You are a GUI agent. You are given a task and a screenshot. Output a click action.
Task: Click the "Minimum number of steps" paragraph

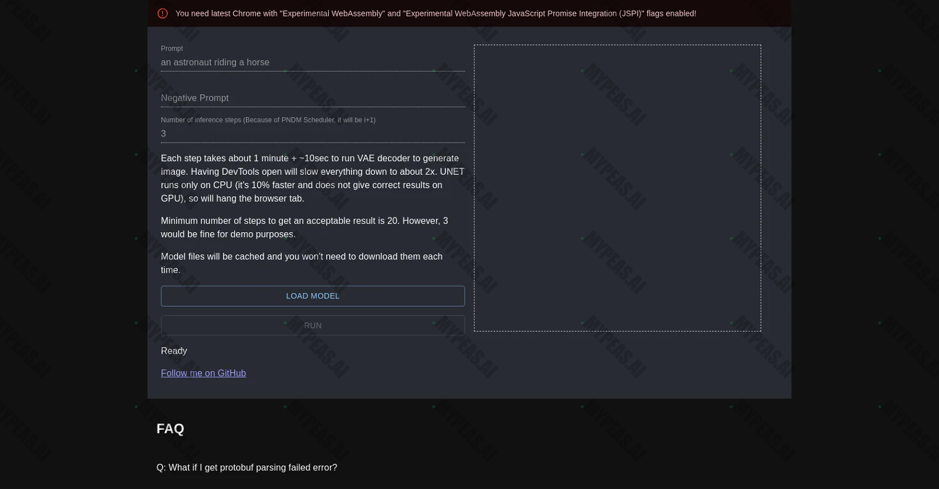click(305, 227)
